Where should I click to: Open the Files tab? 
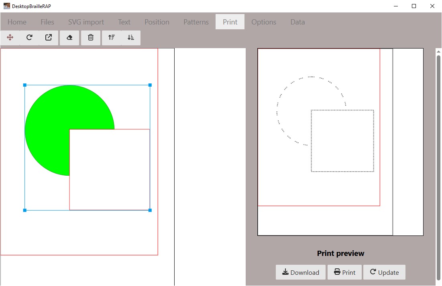click(x=47, y=22)
